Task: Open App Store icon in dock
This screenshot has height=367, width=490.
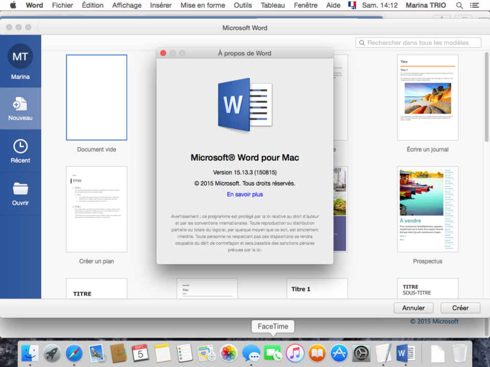Action: click(339, 353)
